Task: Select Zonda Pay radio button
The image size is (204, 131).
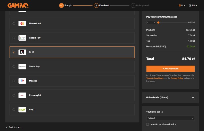Action: click(x=14, y=66)
